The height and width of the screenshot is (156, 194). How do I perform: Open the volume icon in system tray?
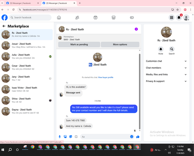(x=169, y=153)
